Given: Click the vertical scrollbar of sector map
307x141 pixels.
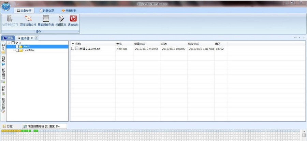Looking at the screenshot, I should tap(304, 135).
